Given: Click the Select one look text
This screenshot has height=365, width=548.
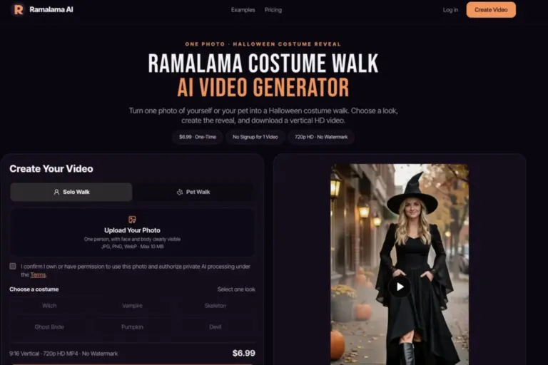Looking at the screenshot, I should coord(236,289).
